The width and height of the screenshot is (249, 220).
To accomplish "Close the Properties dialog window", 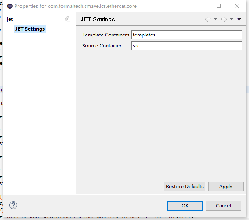I will [237, 6].
